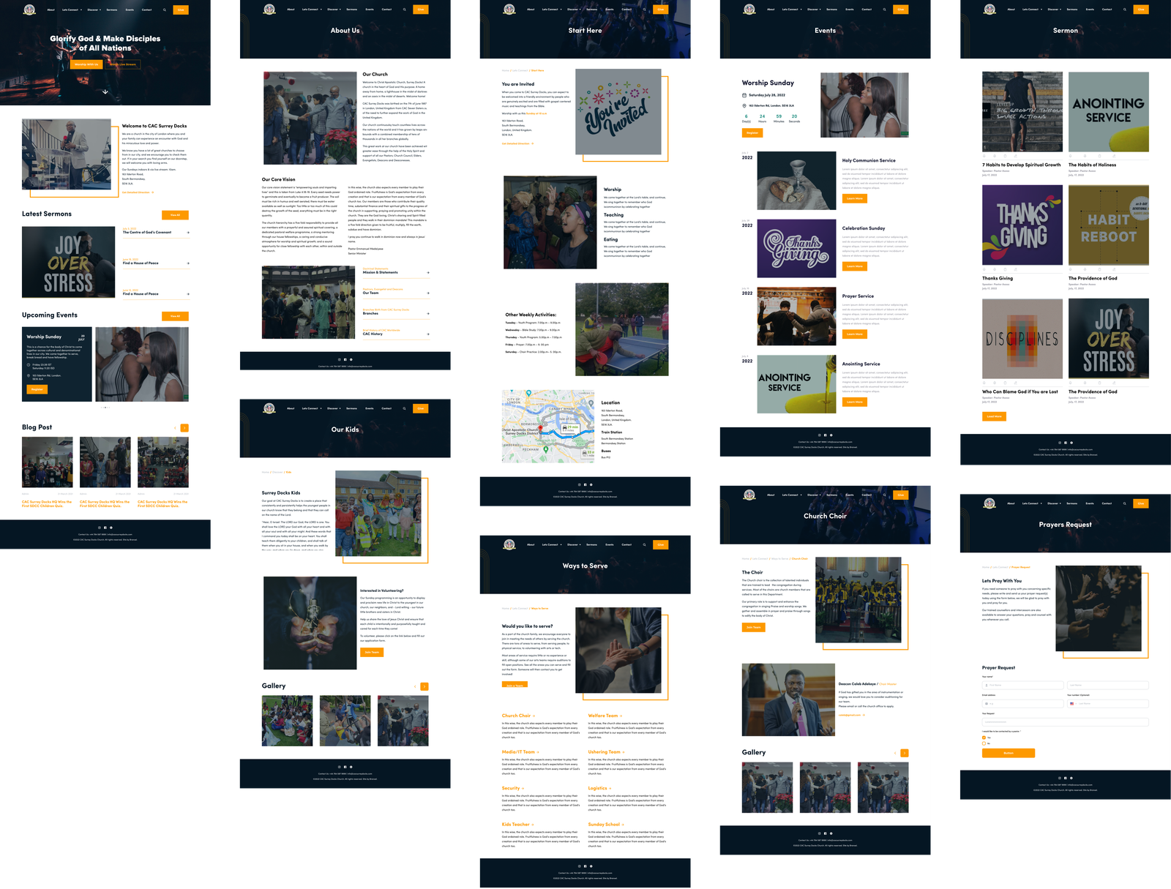Click the orange next arrow in Blog Post section
Viewport: 1171px width, 889px height.
(x=184, y=427)
